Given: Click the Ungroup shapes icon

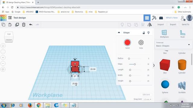Looking at the screenshot, I should coord(136,25).
